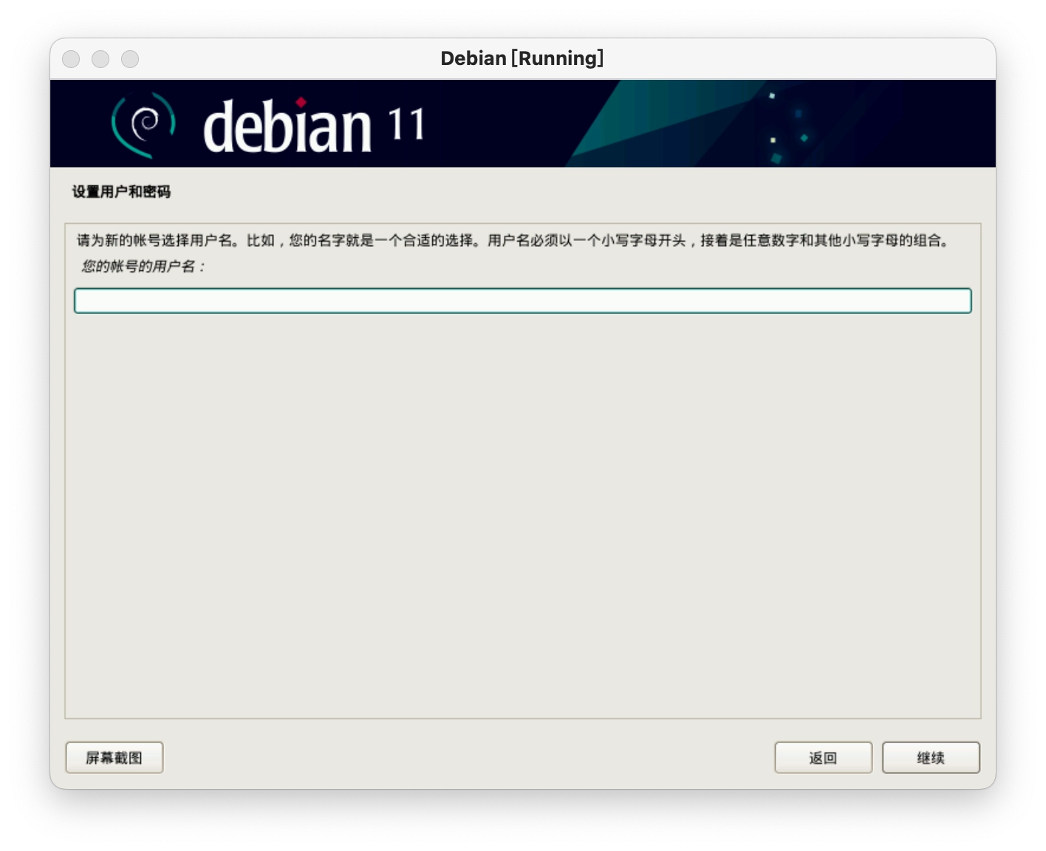
Task: Click the username input field
Action: pyautogui.click(x=522, y=301)
